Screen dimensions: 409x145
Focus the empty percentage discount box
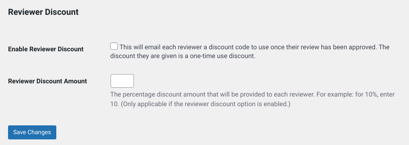tap(122, 81)
